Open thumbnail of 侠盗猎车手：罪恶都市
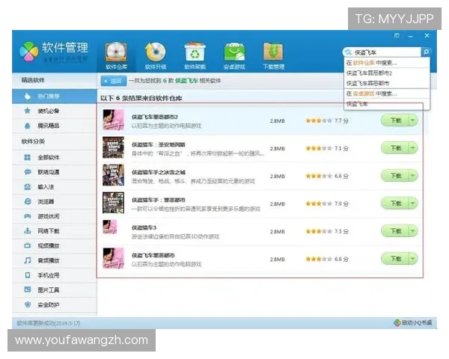This screenshot has width=449, height=359. coord(114,203)
